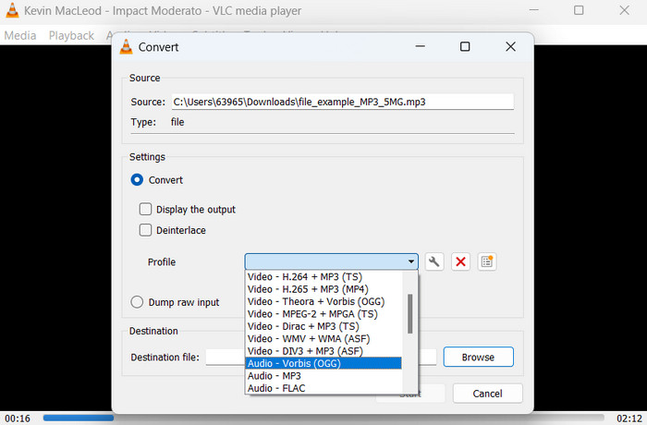Choose Video - MPEG-2 + MPGA (TS) profile
This screenshot has height=425, width=647.
point(323,314)
